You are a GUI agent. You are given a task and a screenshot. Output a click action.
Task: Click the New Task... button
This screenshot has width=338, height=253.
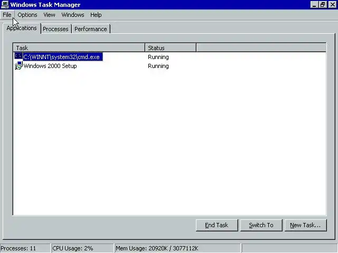point(305,225)
